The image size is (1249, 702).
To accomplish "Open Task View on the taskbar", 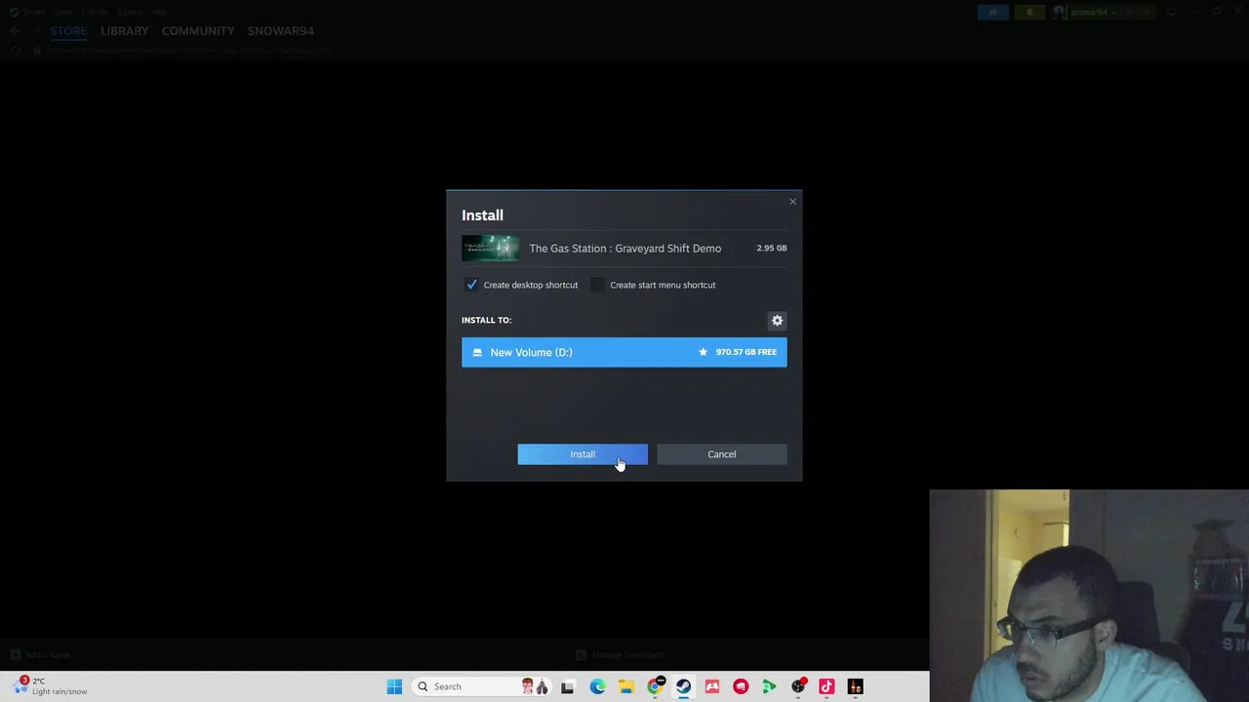I will click(568, 686).
